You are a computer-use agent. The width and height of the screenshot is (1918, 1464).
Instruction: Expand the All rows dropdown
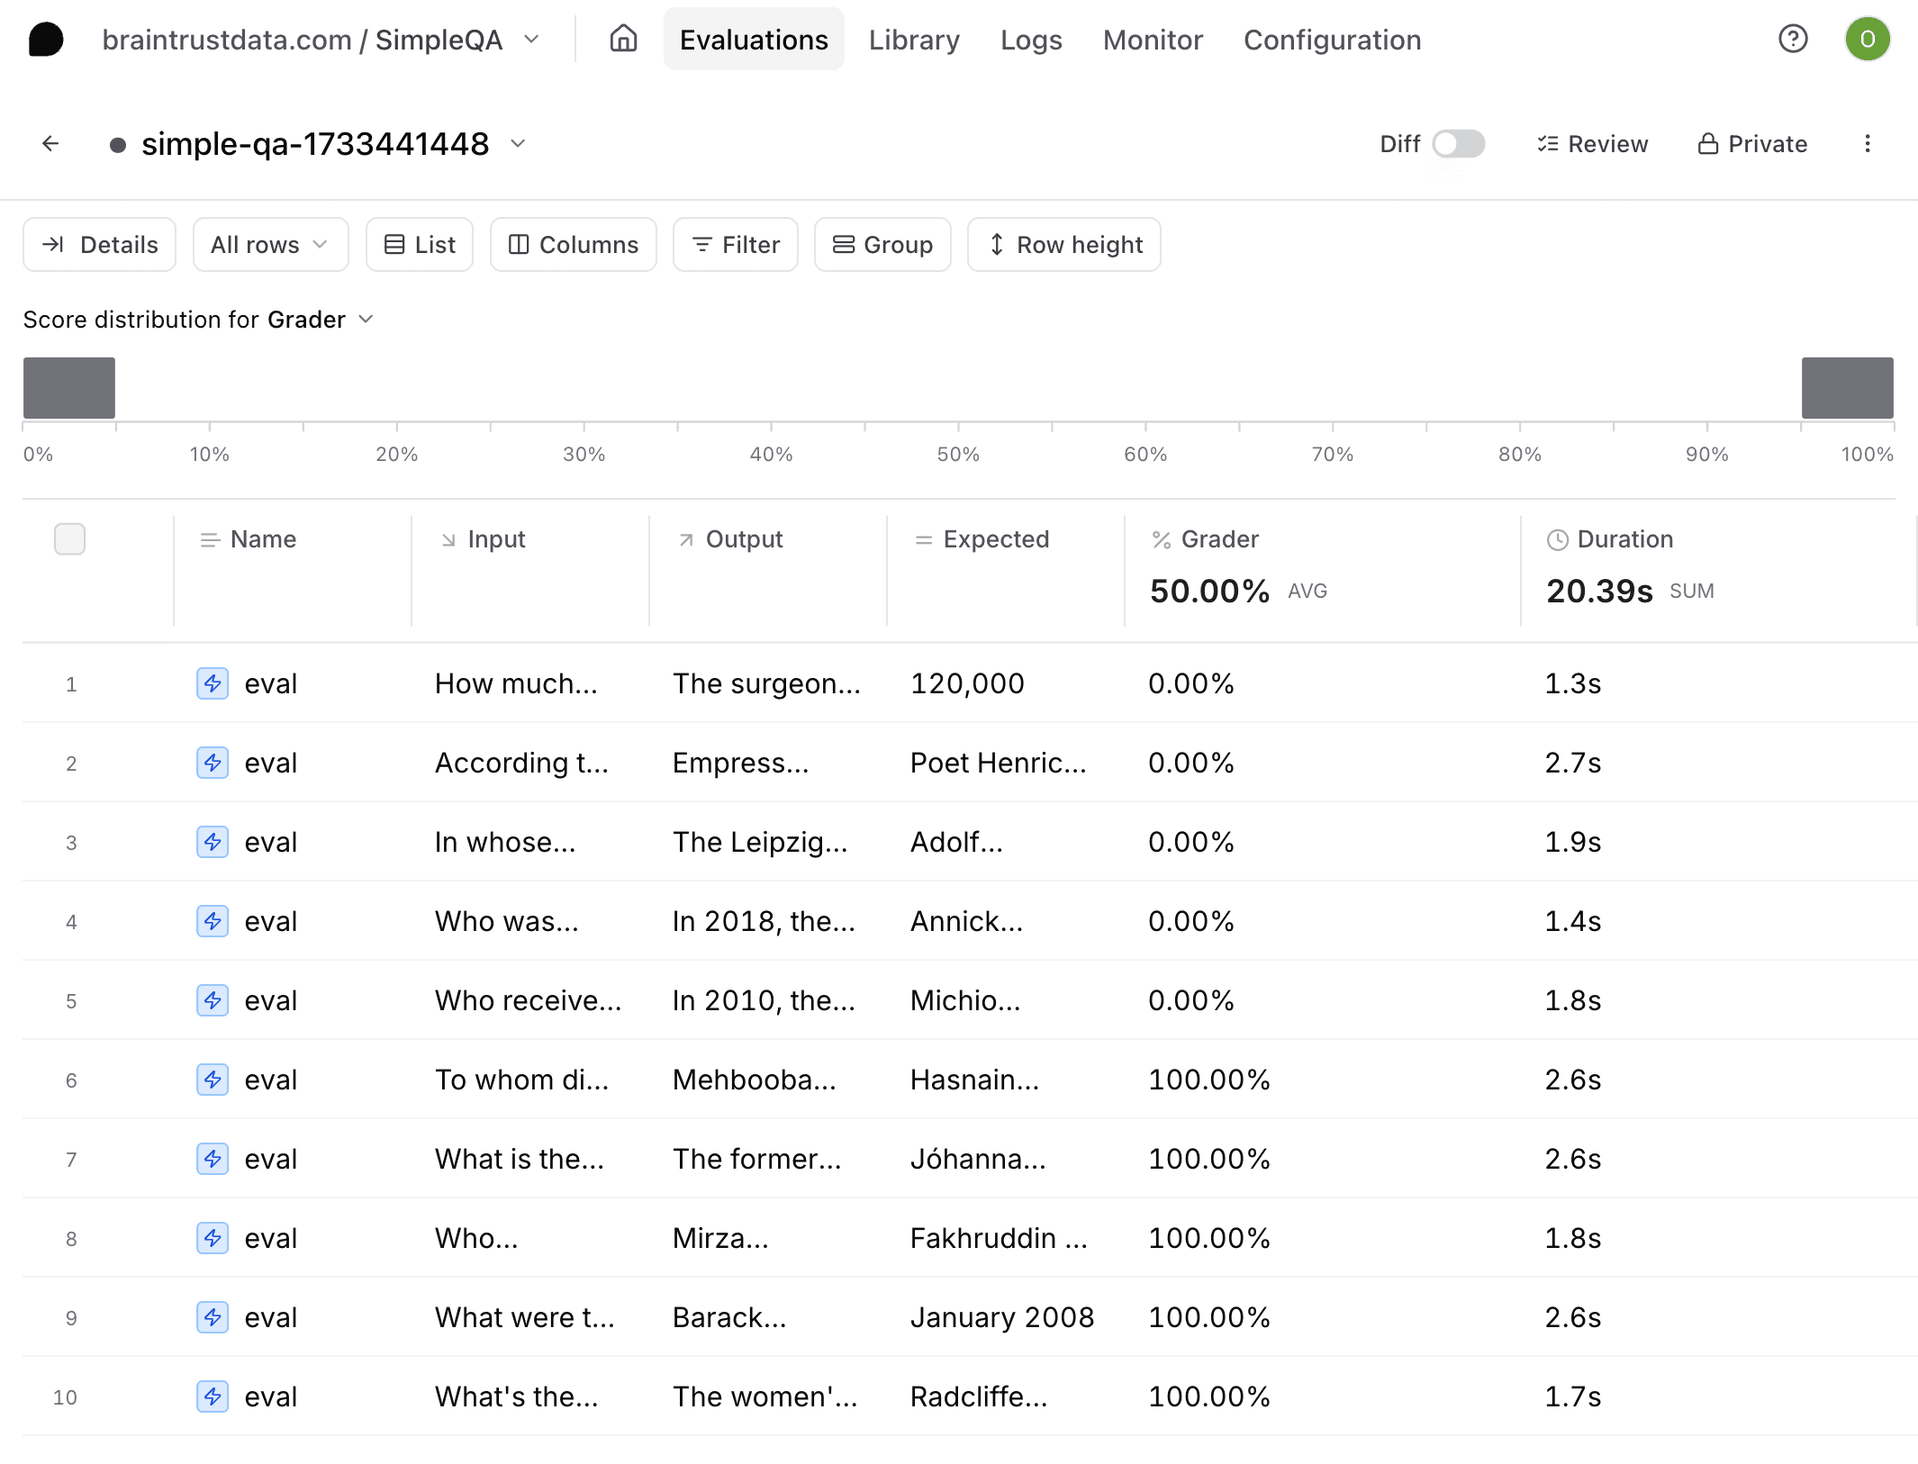click(270, 245)
